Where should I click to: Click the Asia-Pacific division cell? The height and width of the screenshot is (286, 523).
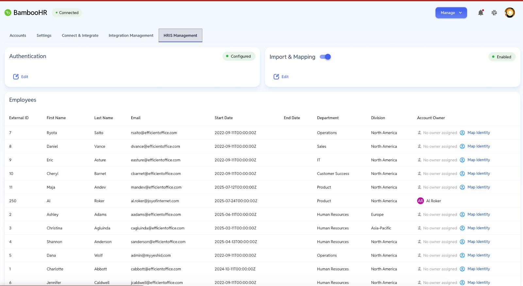click(x=381, y=228)
